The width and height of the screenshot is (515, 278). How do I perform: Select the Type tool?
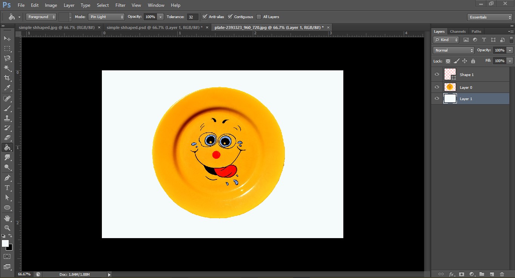[7, 188]
